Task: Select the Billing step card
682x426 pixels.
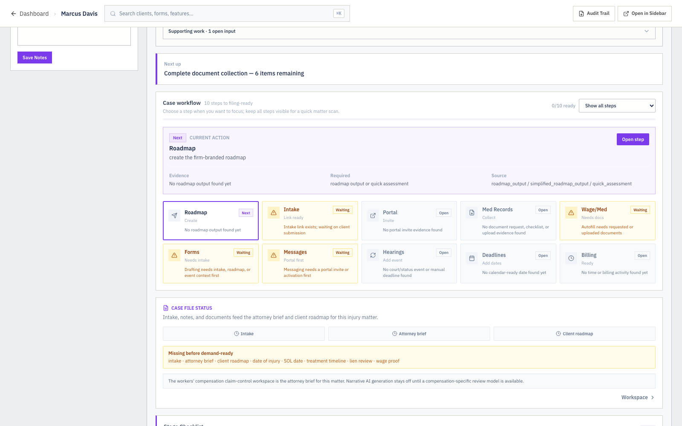Action: coord(607,263)
